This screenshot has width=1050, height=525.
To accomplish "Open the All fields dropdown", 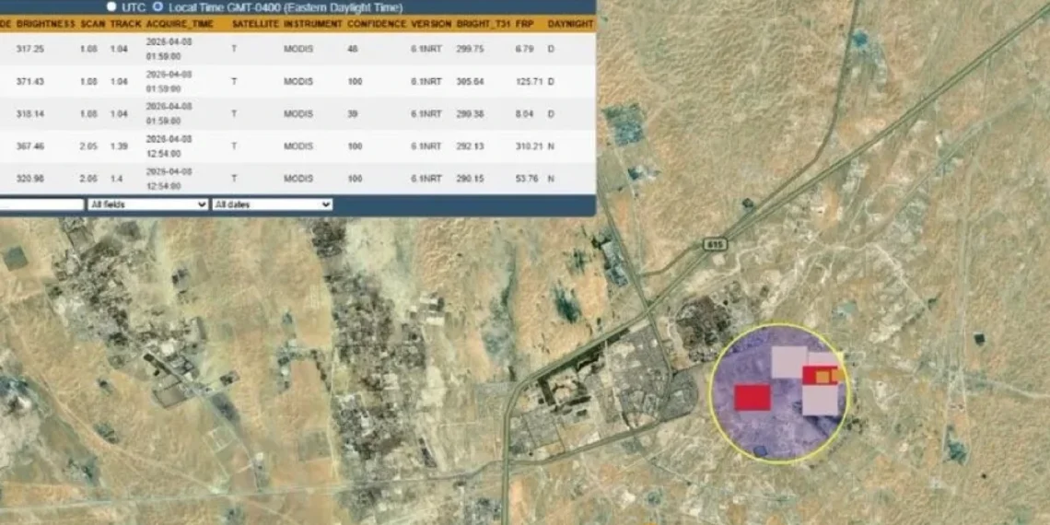I will (147, 204).
